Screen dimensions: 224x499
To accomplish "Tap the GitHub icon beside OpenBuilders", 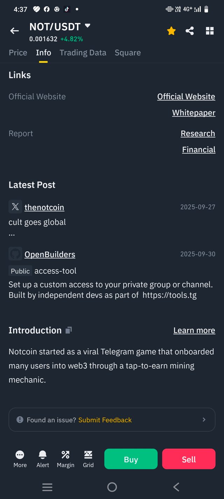I will (15, 254).
